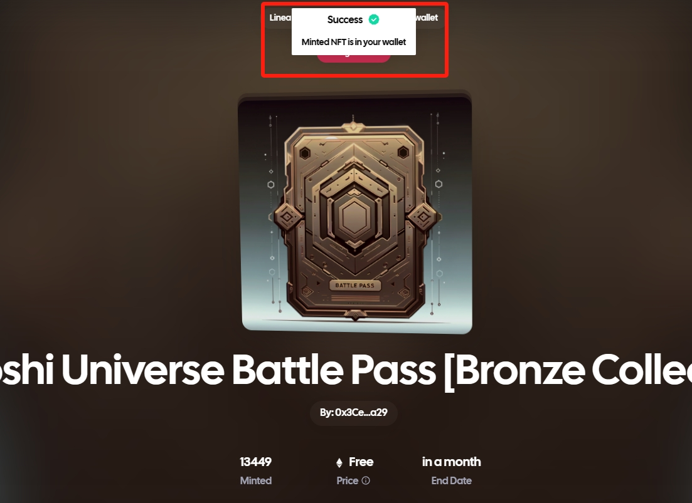The width and height of the screenshot is (692, 503).
Task: Click the Ethereum diamond icon near Free
Action: [339, 462]
